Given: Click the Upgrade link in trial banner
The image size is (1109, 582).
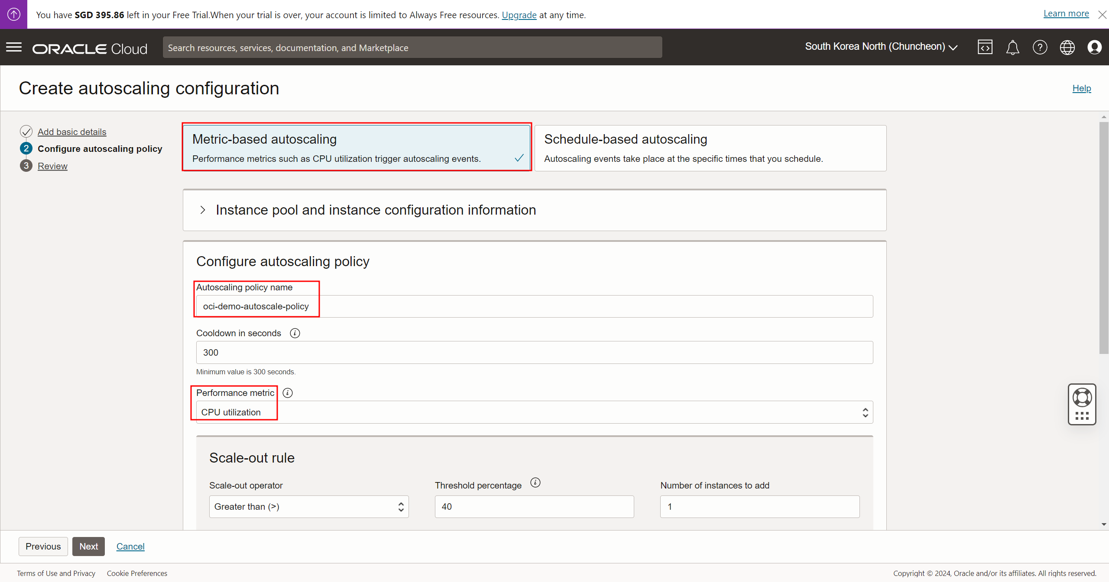Looking at the screenshot, I should tap(519, 15).
